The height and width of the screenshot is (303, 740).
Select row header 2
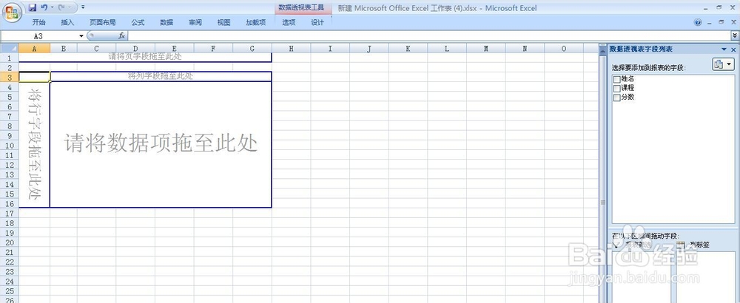coord(10,67)
